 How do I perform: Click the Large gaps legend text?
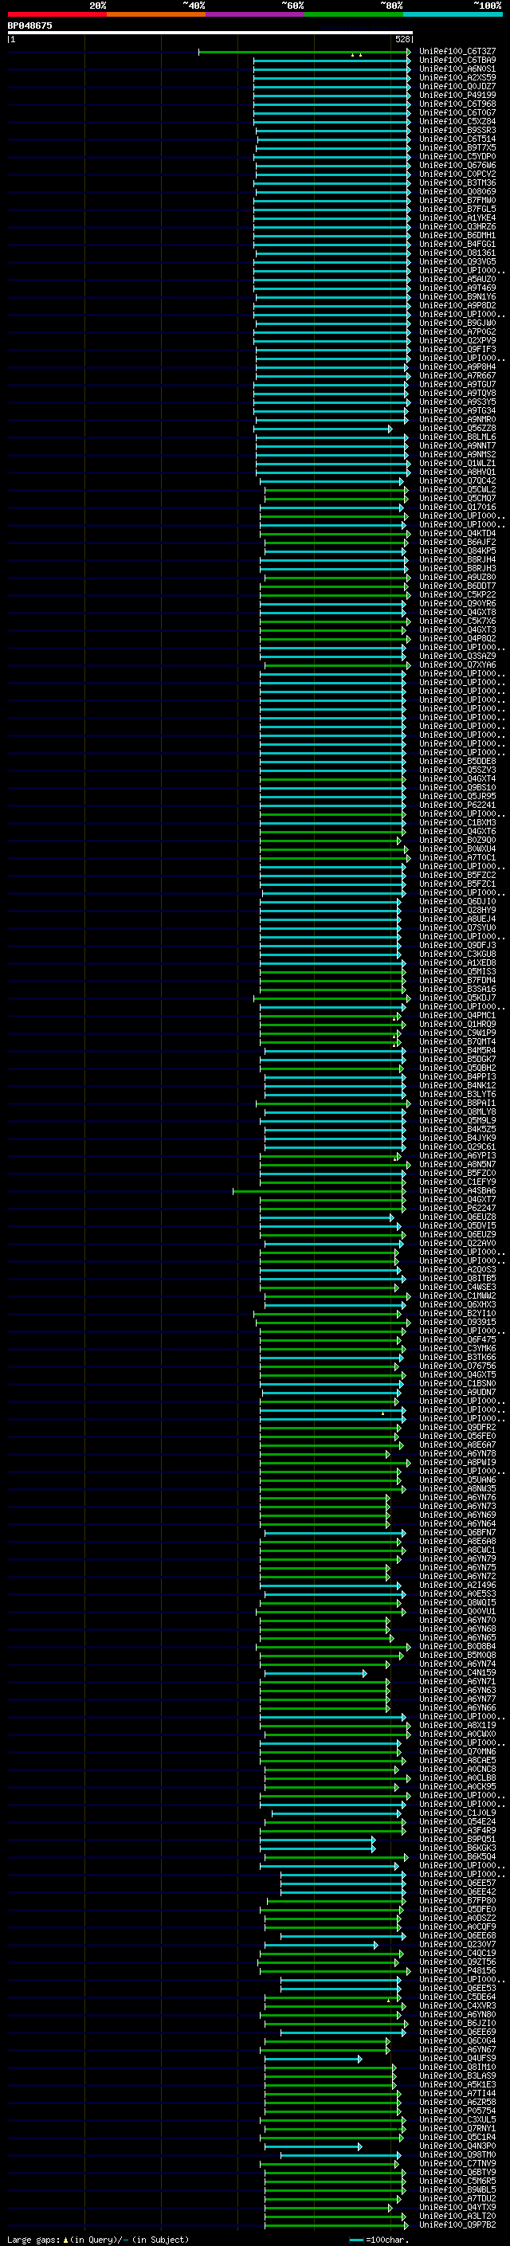pos(98,2240)
